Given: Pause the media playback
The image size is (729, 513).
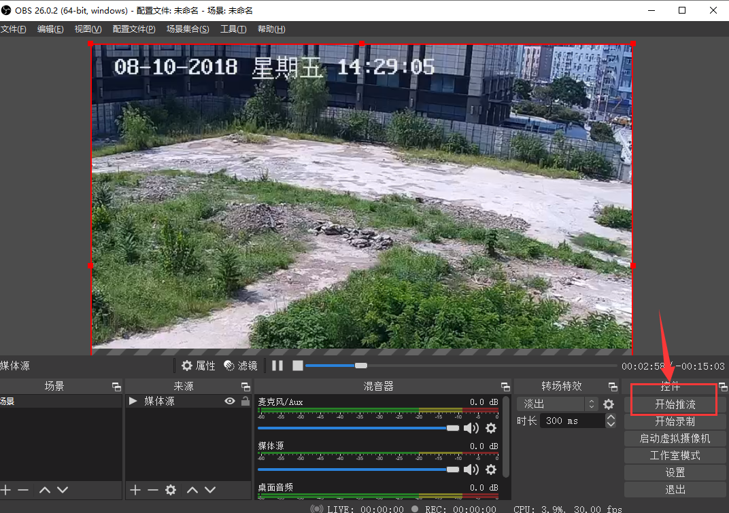Looking at the screenshot, I should click(x=277, y=366).
